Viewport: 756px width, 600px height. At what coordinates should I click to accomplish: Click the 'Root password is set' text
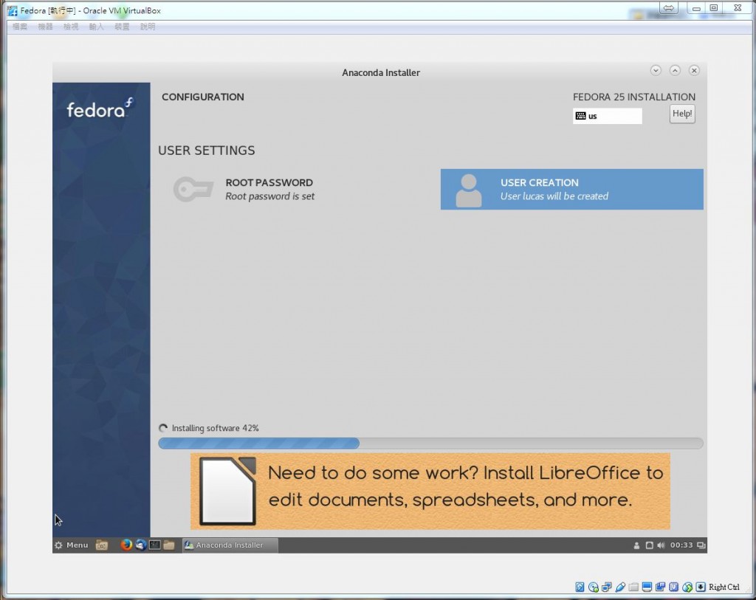click(x=270, y=196)
